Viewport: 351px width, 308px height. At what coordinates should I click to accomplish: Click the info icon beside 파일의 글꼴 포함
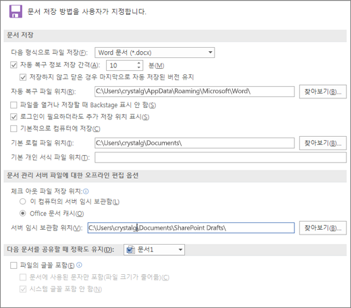pyautogui.click(x=79, y=265)
